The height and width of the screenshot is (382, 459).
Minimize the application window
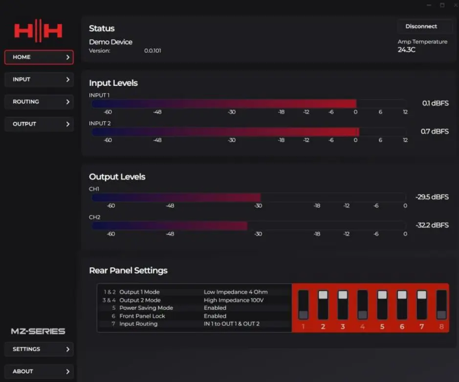click(x=430, y=5)
